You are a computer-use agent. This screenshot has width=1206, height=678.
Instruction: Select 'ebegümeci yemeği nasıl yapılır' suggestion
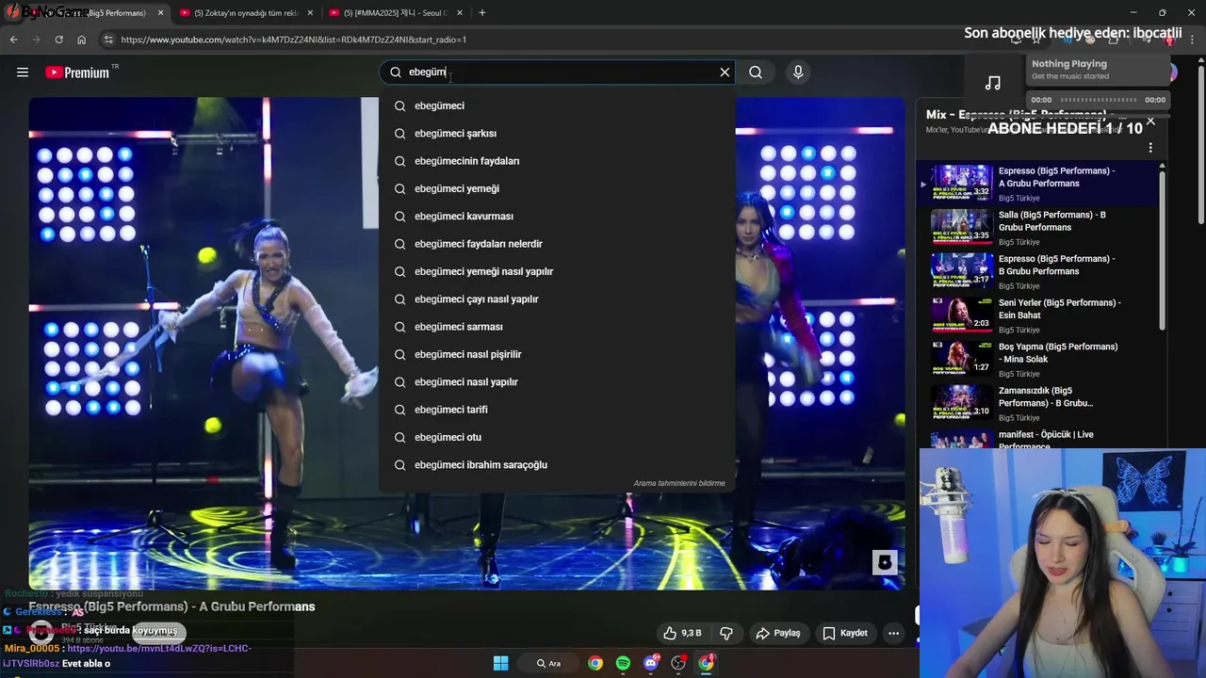click(557, 271)
